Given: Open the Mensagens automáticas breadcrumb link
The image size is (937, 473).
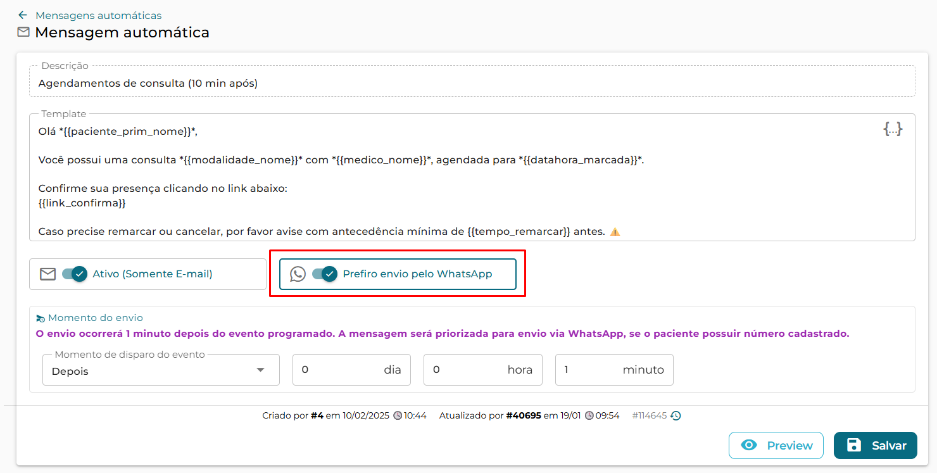Looking at the screenshot, I should (98, 15).
